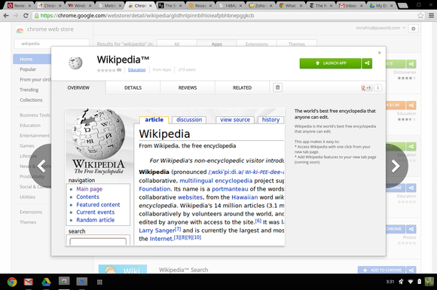
Task: Close the Wikipedia app detail dialog
Action: coord(379,53)
